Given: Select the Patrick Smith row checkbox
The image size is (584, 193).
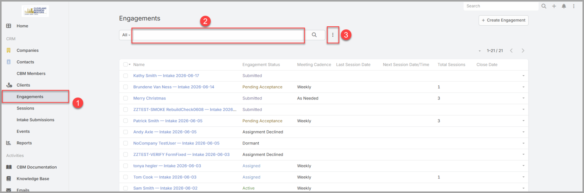Looking at the screenshot, I should [x=125, y=121].
